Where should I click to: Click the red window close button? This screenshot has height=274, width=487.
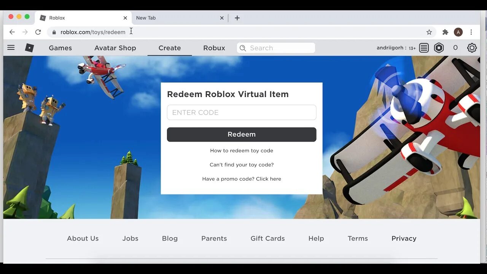tap(11, 17)
